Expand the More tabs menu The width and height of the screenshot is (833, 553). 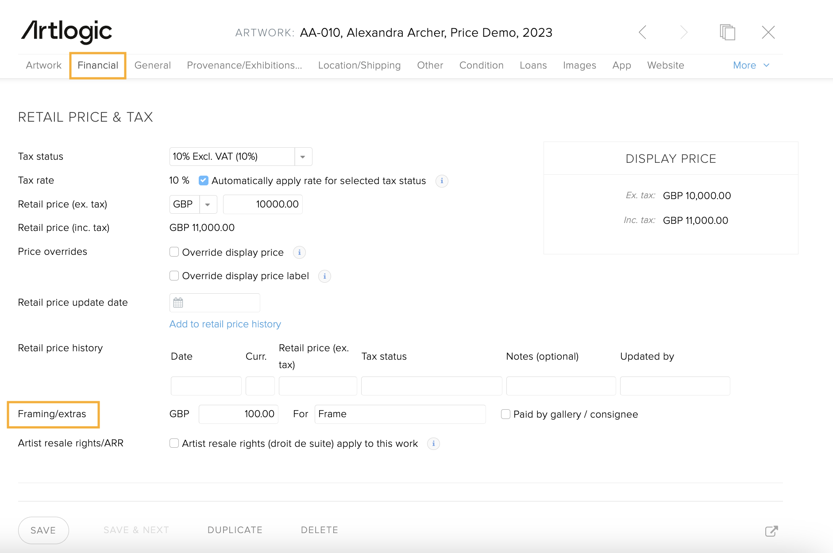751,65
